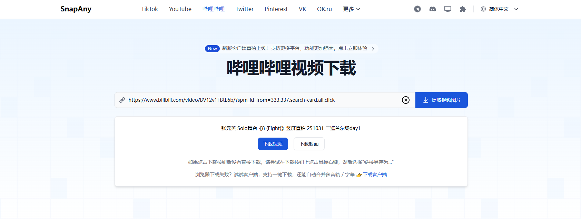Image resolution: width=581 pixels, height=219 pixels.
Task: Click the globe language icon
Action: point(483,9)
